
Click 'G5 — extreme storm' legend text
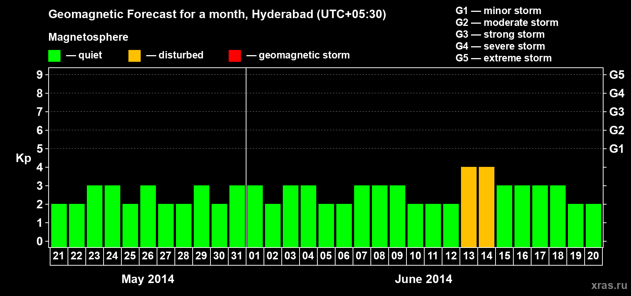pos(504,58)
